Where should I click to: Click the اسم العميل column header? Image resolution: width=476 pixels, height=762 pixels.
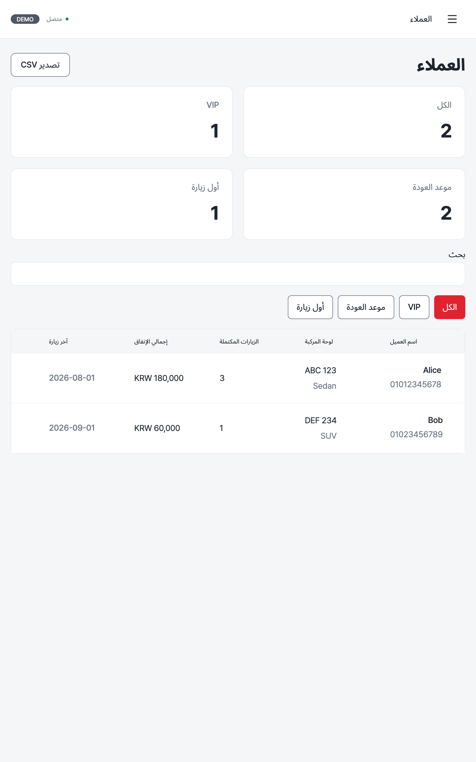point(403,342)
